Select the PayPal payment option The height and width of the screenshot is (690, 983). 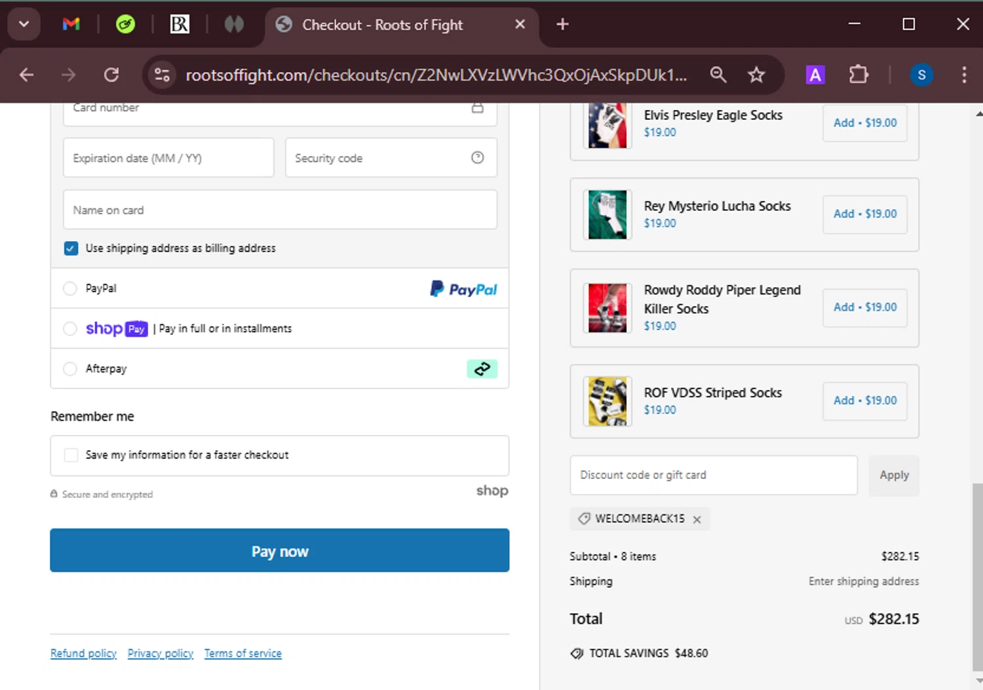coord(70,288)
